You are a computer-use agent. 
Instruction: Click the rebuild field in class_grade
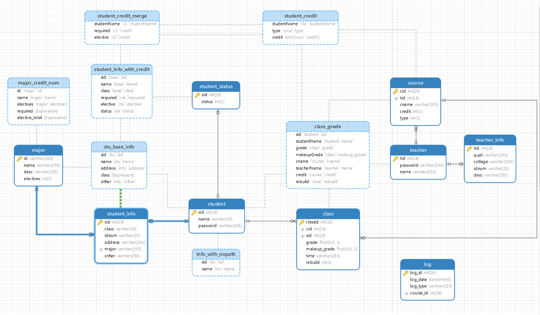tap(317, 182)
